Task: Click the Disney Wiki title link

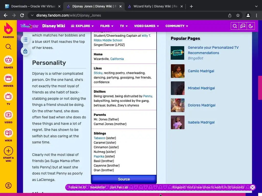Action: [x=54, y=26]
